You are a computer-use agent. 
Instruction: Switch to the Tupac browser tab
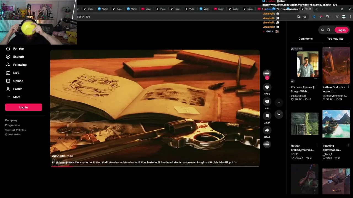117,9
